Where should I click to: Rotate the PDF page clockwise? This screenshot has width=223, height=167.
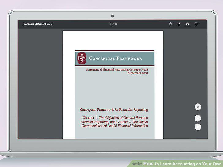pyautogui.click(x=171, y=24)
